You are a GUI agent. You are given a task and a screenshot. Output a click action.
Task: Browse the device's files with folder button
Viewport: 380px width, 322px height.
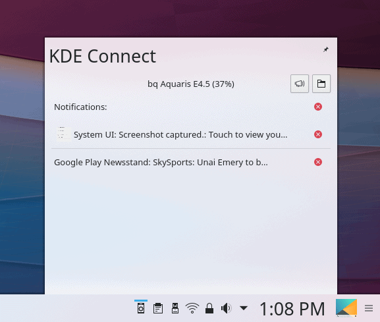click(x=321, y=84)
